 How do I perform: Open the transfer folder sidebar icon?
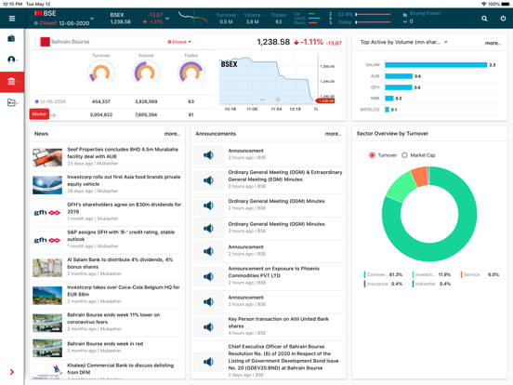tap(11, 103)
